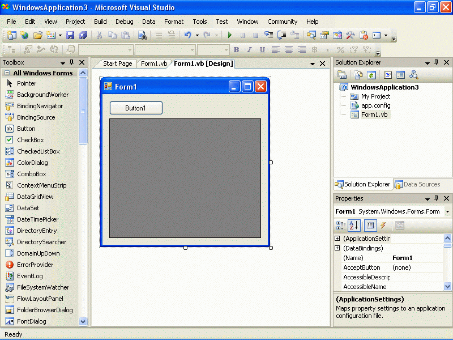This screenshot has height=340, width=453.
Task: Undo the last action with the Undo arrow
Action: click(x=188, y=35)
